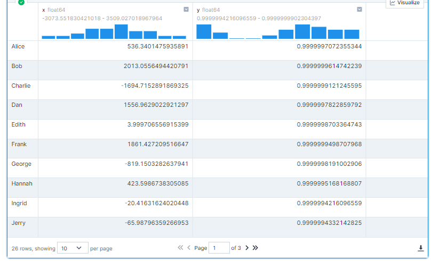431x261 pixels.
Task: Click the green checkmark status icon
Action: 21,2
